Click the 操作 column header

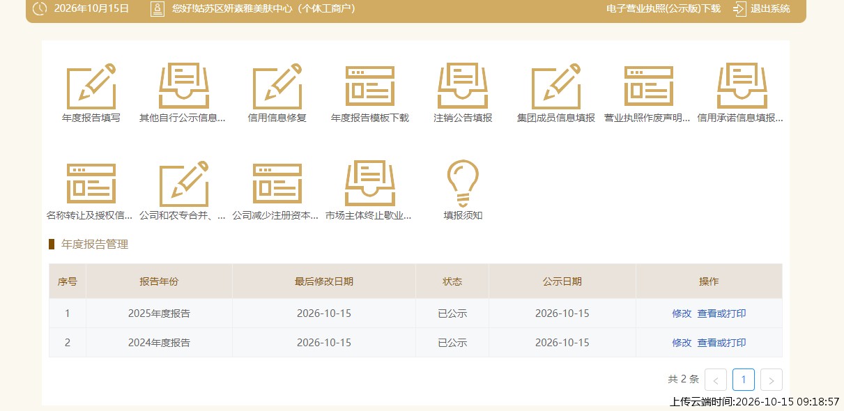(x=709, y=281)
